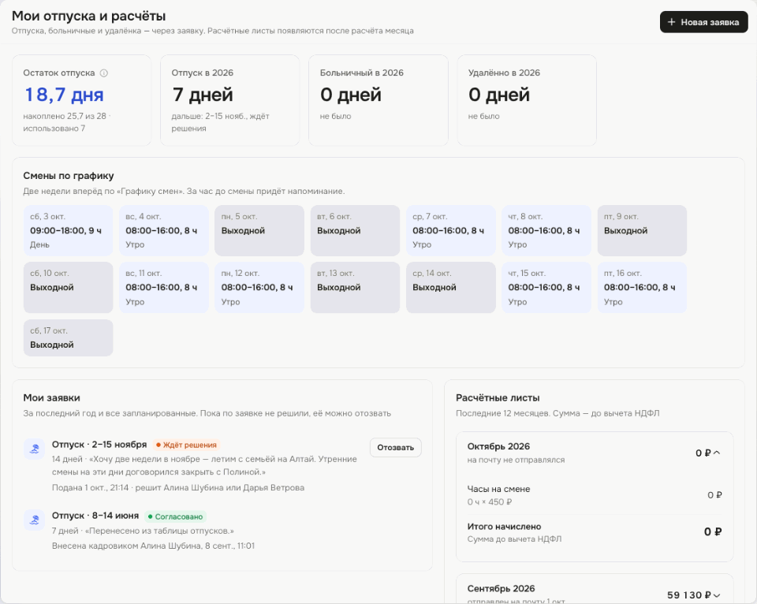Screen dimensions: 757x604
Task: Click the Расчётные листы heading
Action: pos(498,398)
